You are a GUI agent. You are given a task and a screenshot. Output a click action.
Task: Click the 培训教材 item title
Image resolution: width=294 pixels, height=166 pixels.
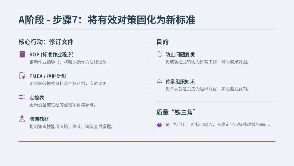click(39, 119)
